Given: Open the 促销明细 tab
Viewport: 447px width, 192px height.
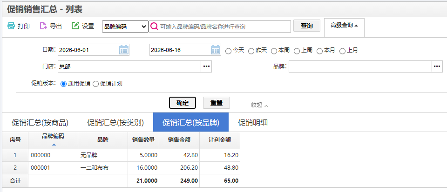Looking at the screenshot, I should click(x=252, y=123).
